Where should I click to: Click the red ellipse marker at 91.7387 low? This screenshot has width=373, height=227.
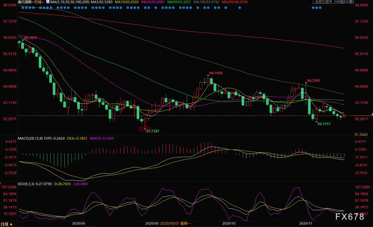coord(145,129)
